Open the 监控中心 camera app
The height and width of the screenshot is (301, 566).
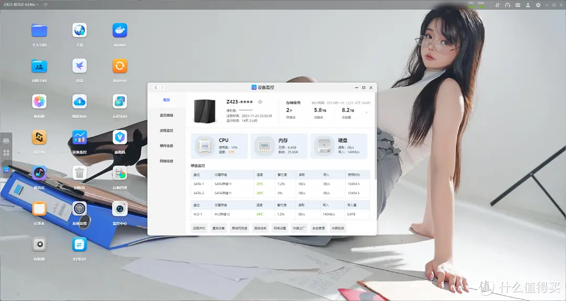point(119,209)
